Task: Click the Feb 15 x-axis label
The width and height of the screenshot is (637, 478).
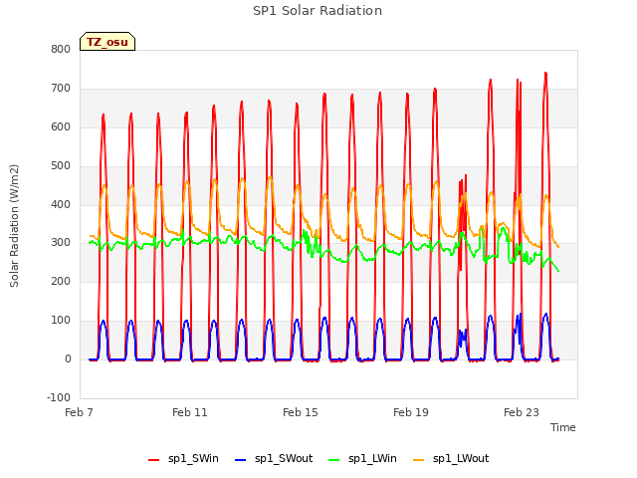Action: (301, 412)
